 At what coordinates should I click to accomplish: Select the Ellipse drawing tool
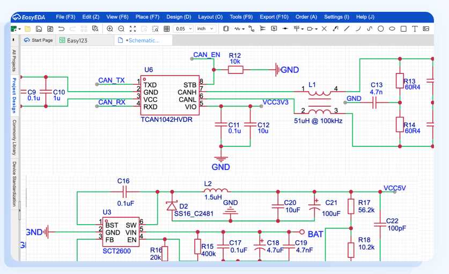click(x=392, y=28)
